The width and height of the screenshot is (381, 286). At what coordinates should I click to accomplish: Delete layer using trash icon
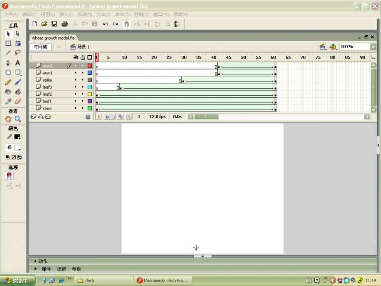click(x=88, y=117)
